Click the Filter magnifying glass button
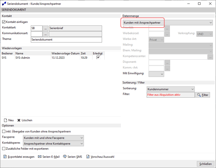The width and height of the screenshot is (216, 168). point(202,95)
